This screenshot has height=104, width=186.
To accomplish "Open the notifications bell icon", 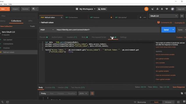I will (x=162, y=9).
